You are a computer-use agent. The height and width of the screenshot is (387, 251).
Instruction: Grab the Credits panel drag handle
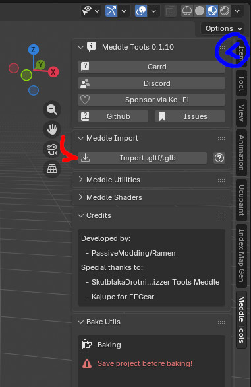click(221, 216)
